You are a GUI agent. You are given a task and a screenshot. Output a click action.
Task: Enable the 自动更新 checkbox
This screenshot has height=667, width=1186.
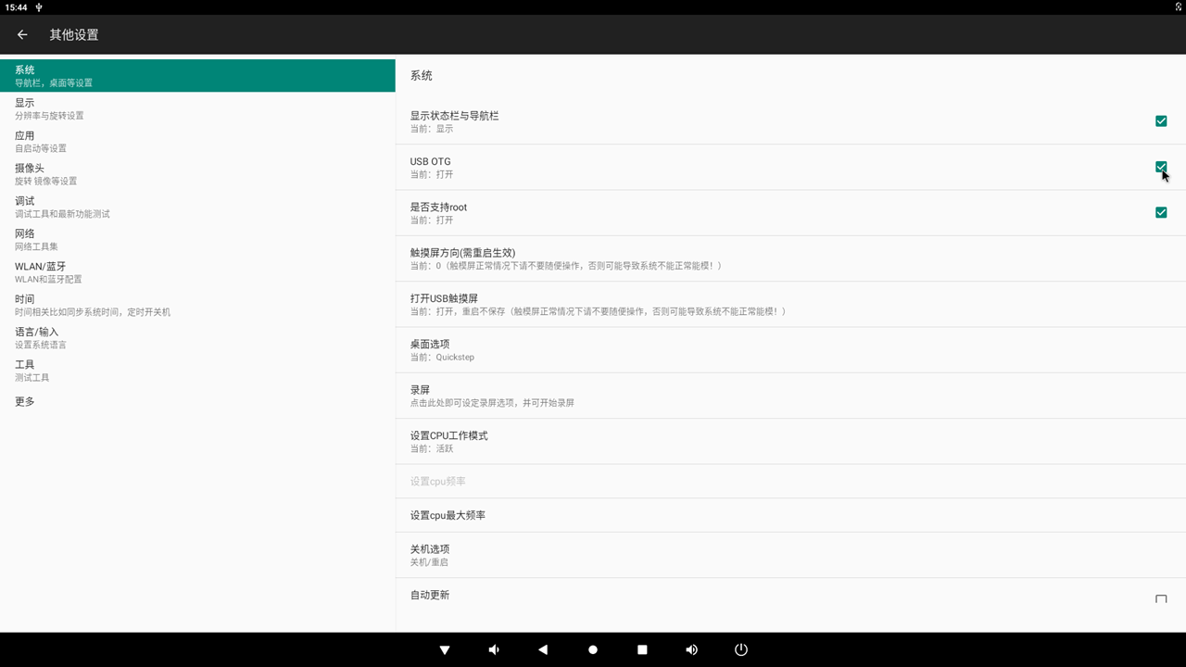[1160, 599]
